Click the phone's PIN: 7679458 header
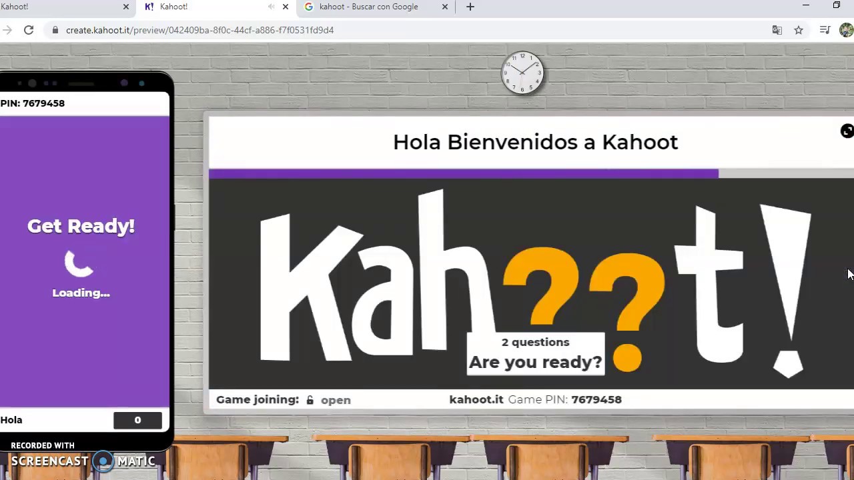 pos(33,103)
